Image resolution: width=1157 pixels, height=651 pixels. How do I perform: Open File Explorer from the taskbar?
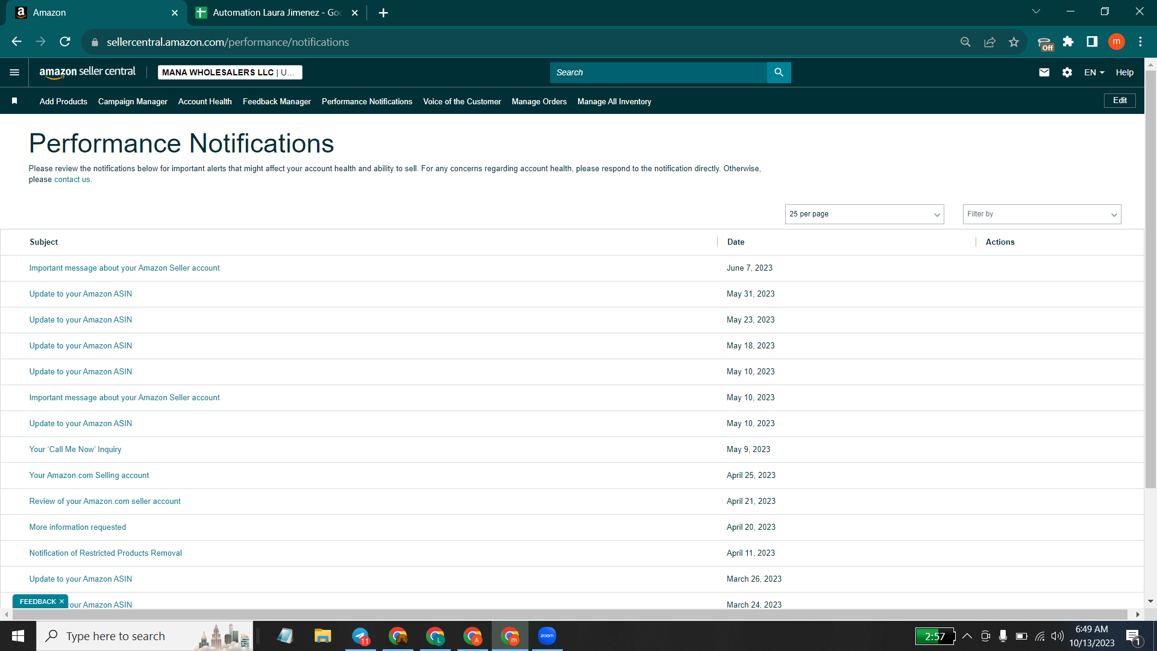click(323, 636)
